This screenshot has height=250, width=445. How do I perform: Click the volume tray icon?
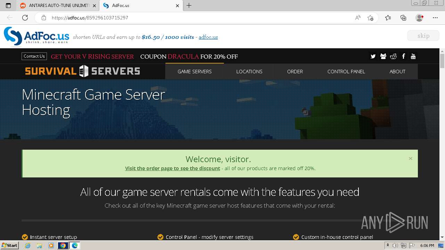[395, 245]
